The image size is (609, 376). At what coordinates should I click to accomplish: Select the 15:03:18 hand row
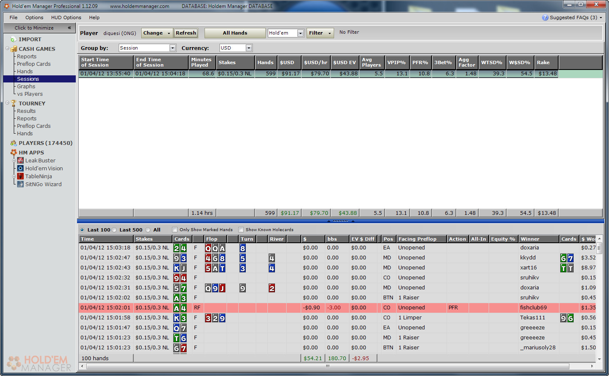click(338, 248)
